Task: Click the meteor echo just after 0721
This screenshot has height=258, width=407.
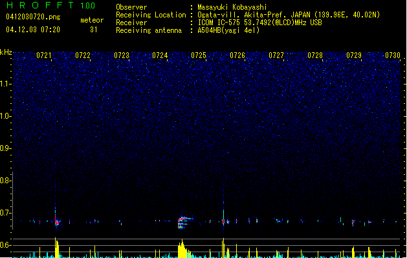Action: (56, 219)
